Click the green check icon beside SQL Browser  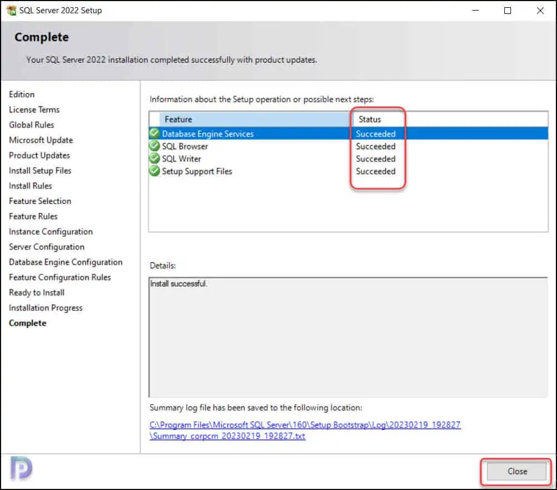point(155,146)
